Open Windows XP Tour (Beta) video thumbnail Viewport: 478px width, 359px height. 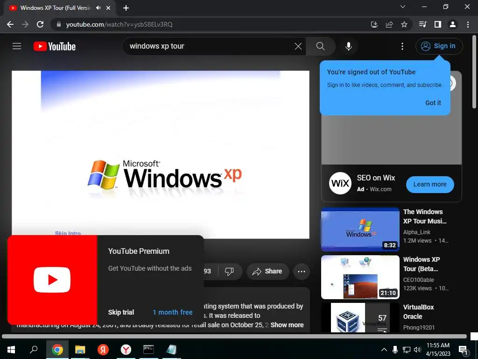point(360,277)
